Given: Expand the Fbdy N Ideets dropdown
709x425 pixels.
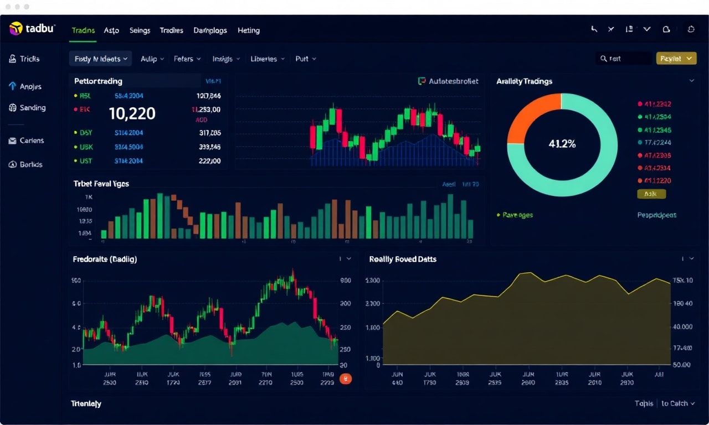Looking at the screenshot, I should coord(100,59).
